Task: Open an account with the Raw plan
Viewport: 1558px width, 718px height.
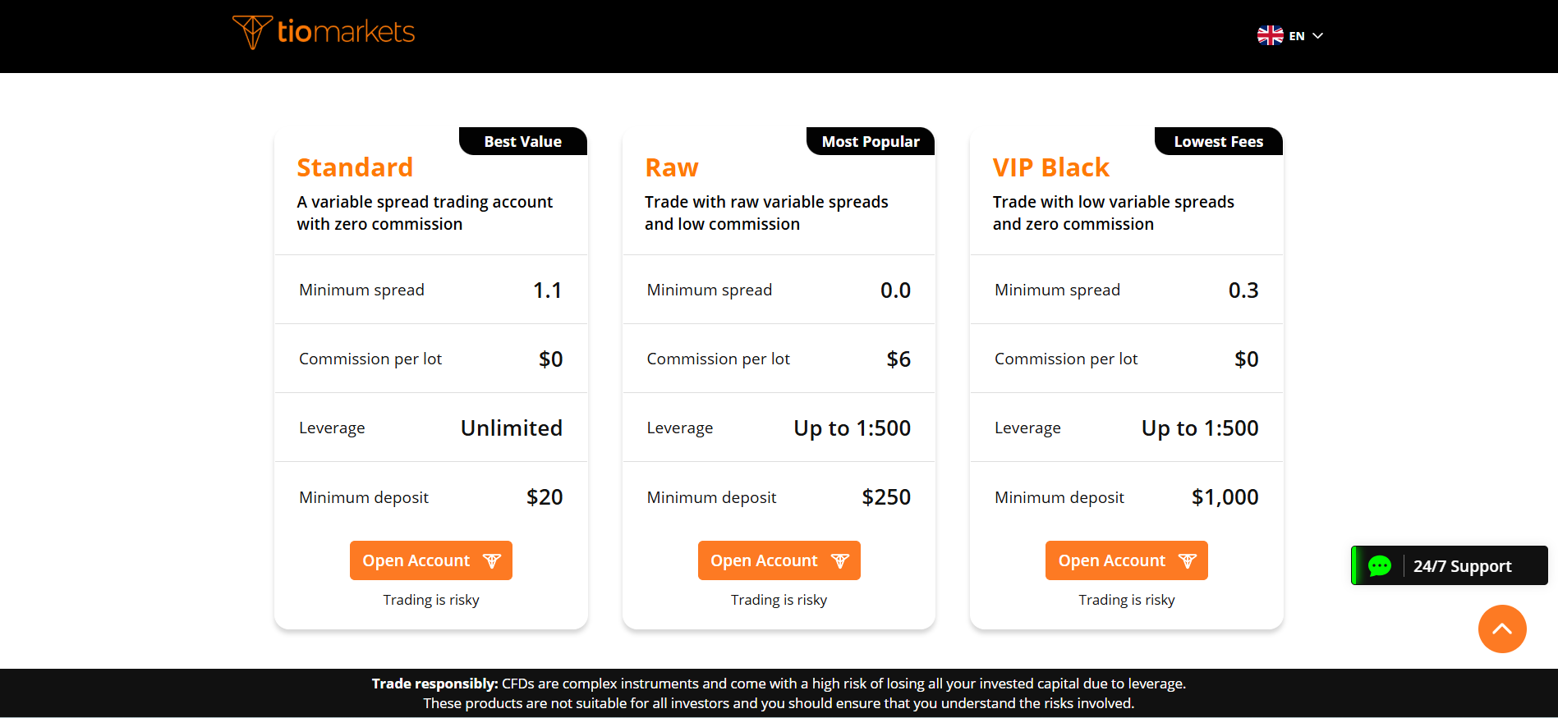Action: (779, 560)
